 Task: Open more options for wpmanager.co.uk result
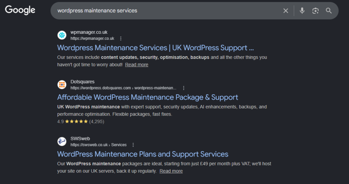tap(121, 39)
